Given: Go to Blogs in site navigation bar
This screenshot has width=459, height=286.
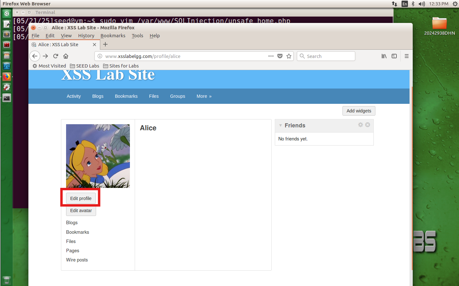Looking at the screenshot, I should 98,96.
